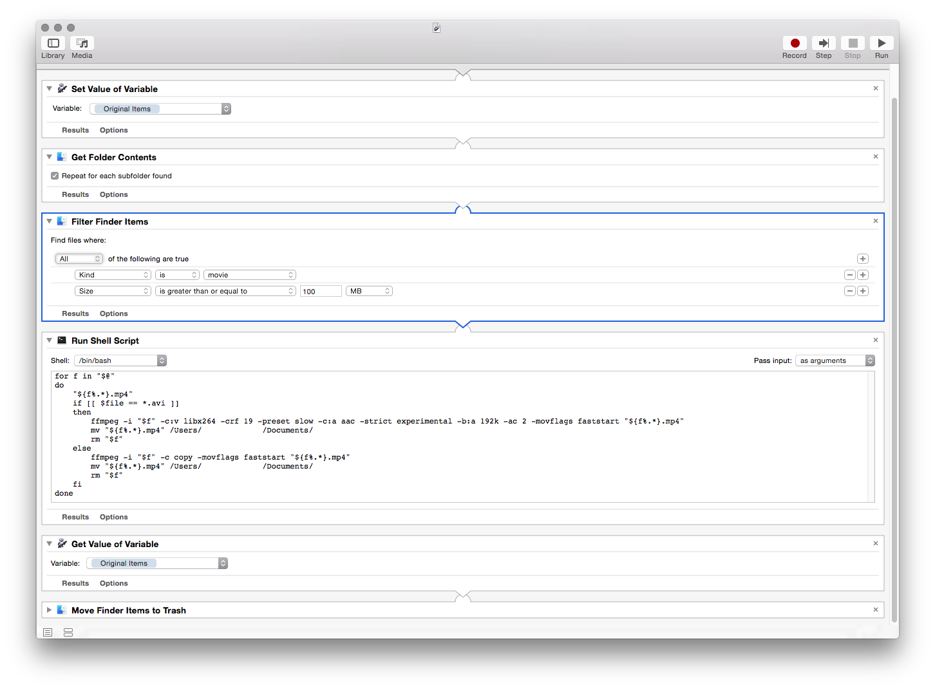Click the workflow vertical scrollbar
The width and height of the screenshot is (935, 690).
(x=894, y=359)
